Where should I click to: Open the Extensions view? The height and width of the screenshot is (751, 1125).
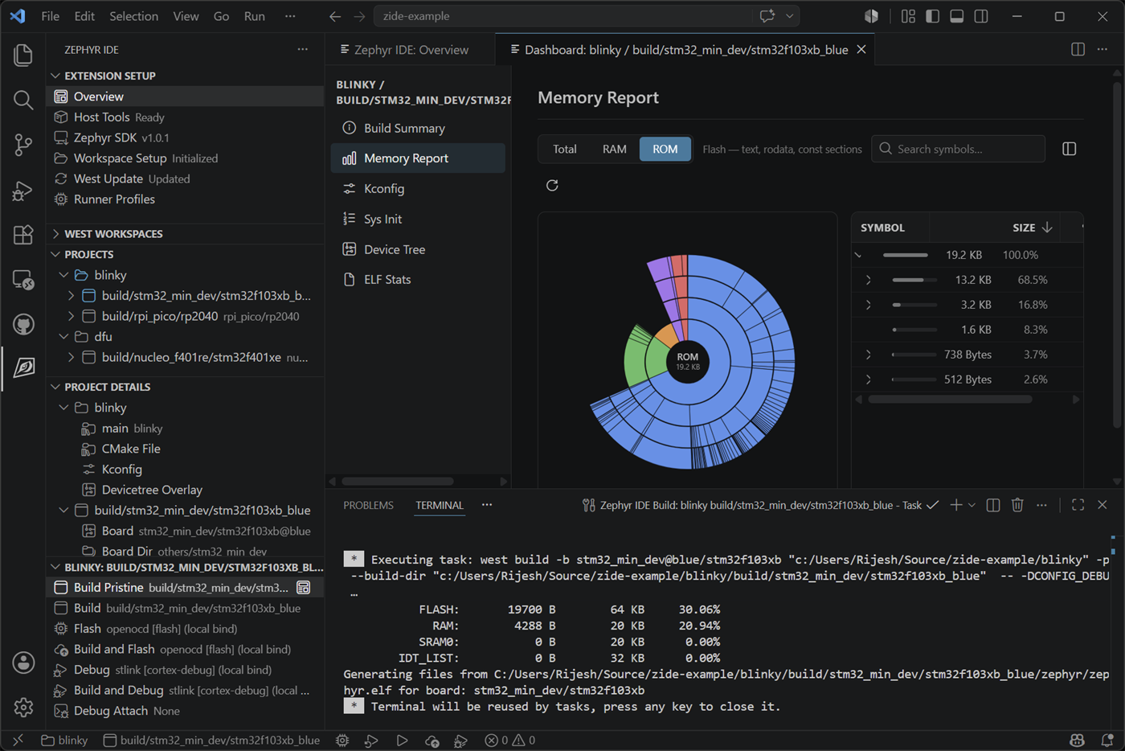coord(23,235)
